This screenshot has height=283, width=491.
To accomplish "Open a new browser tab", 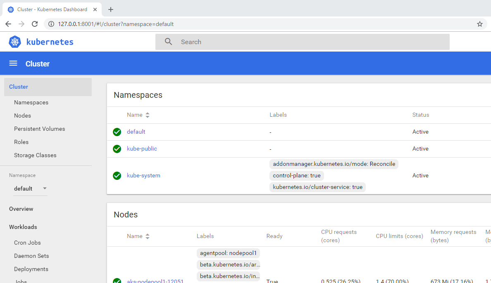I will [x=110, y=9].
